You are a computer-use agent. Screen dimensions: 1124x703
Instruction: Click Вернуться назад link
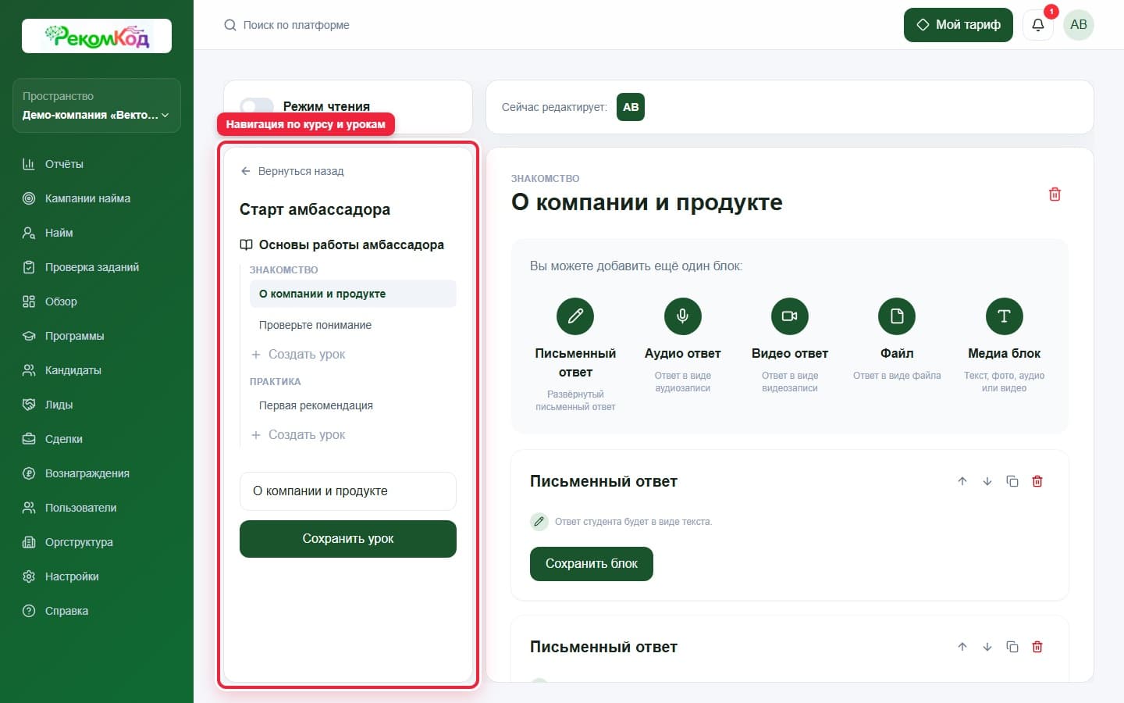(293, 171)
